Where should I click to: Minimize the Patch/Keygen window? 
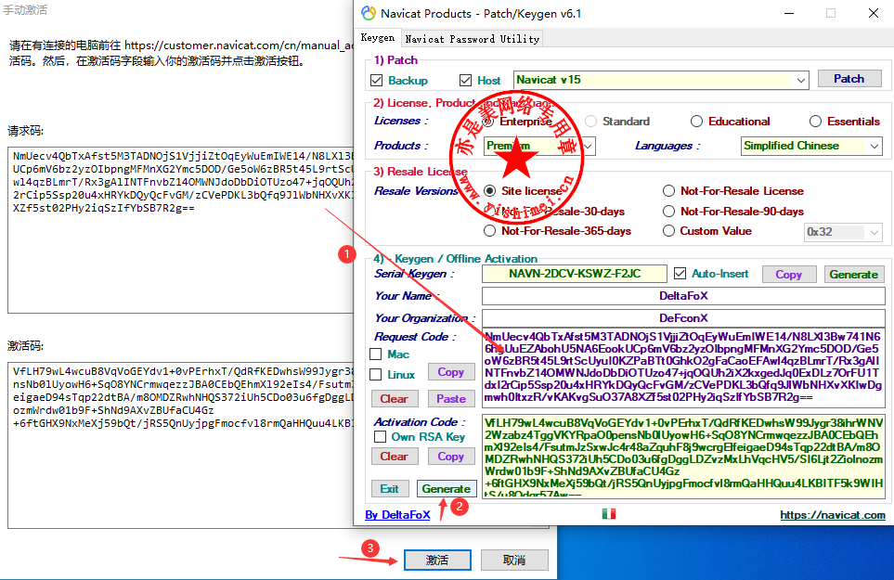click(789, 13)
